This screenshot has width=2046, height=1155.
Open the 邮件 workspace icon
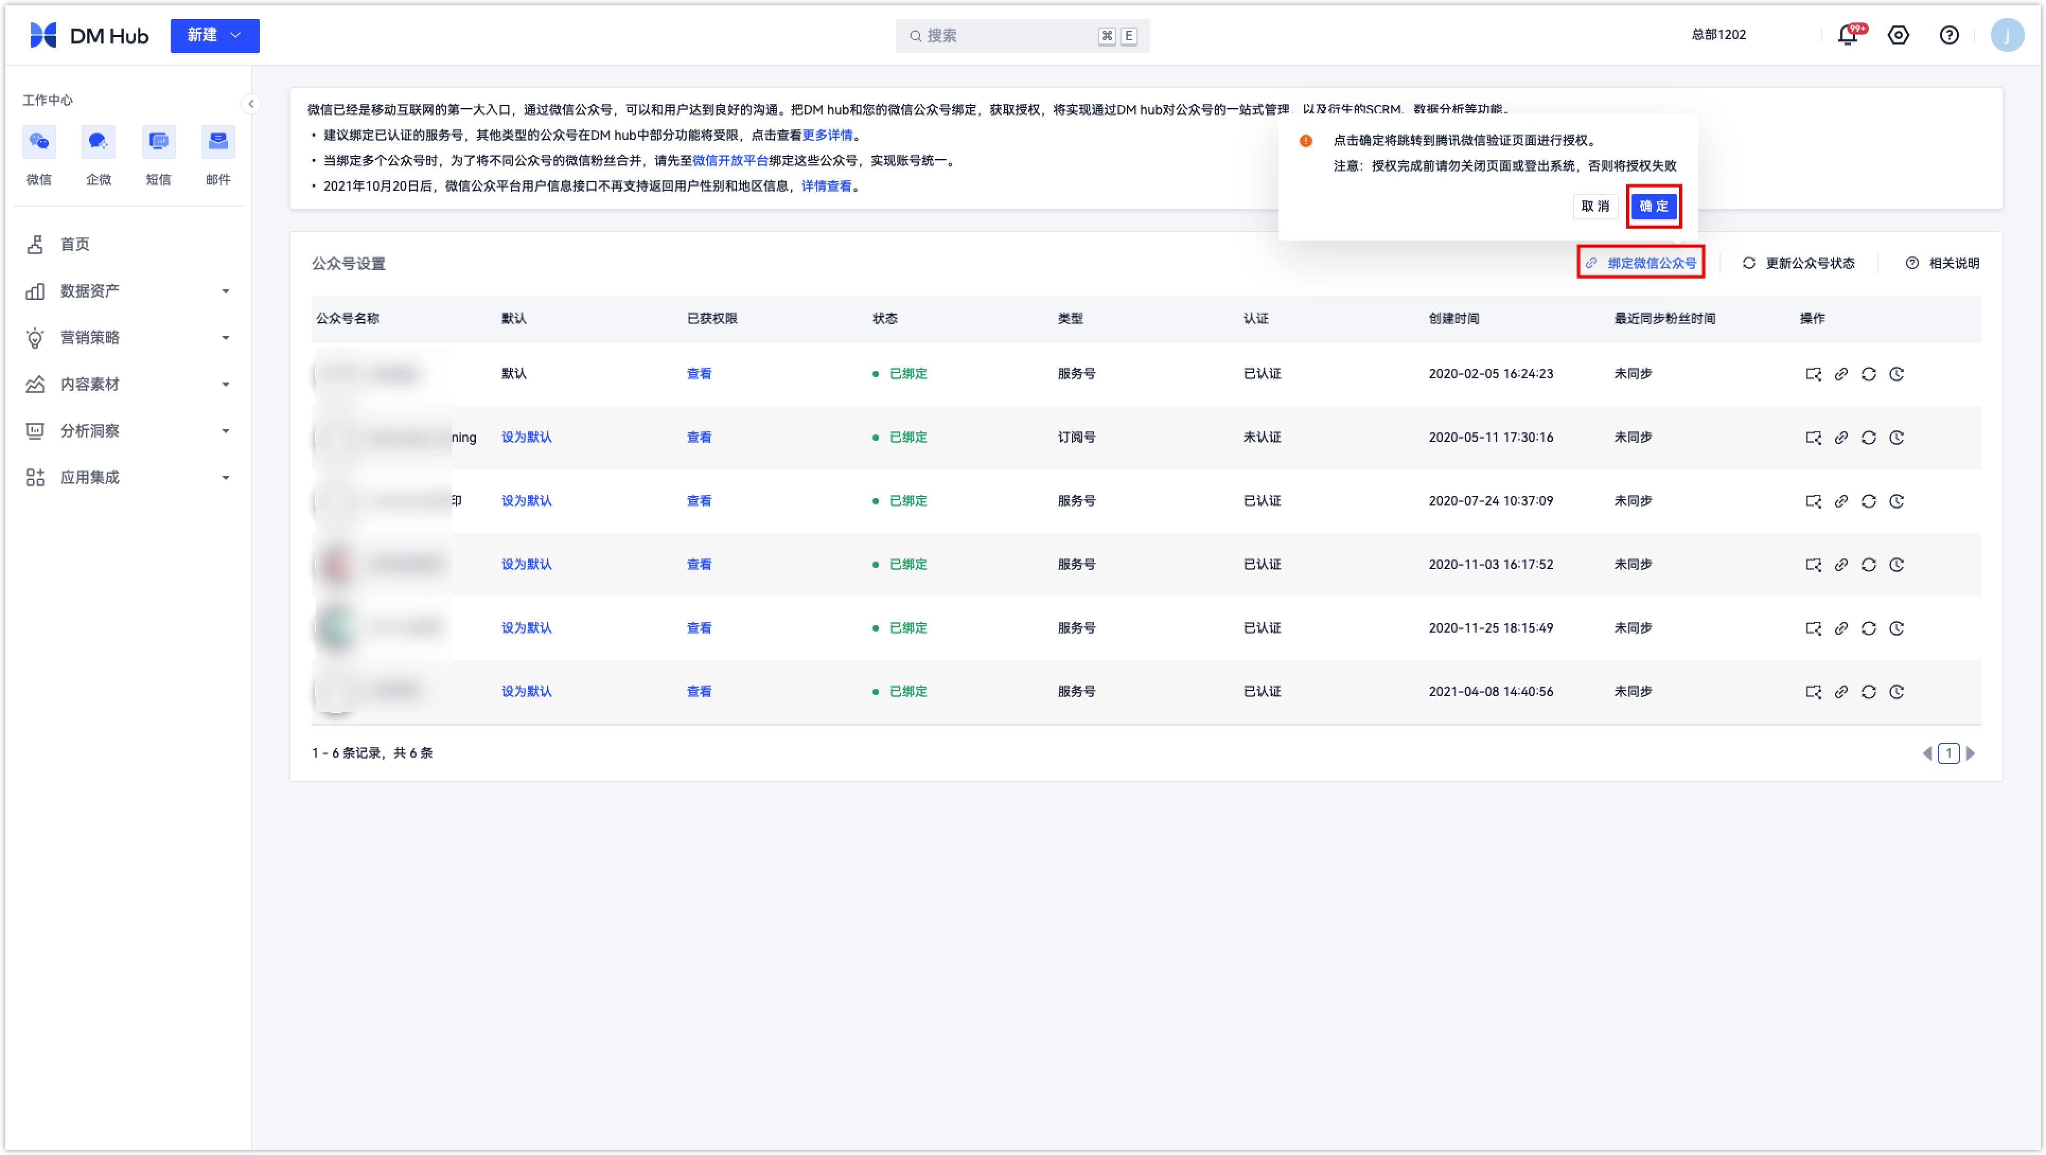point(218,142)
